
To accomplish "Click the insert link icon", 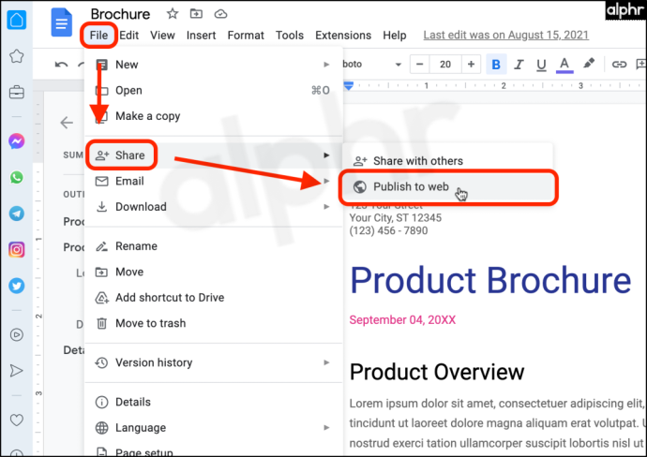I will 619,65.
